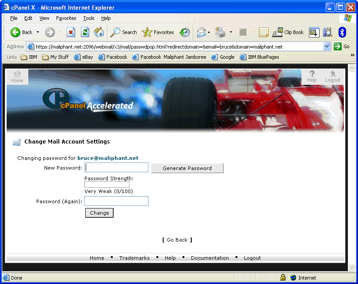Open the Favorites menu

[66, 18]
